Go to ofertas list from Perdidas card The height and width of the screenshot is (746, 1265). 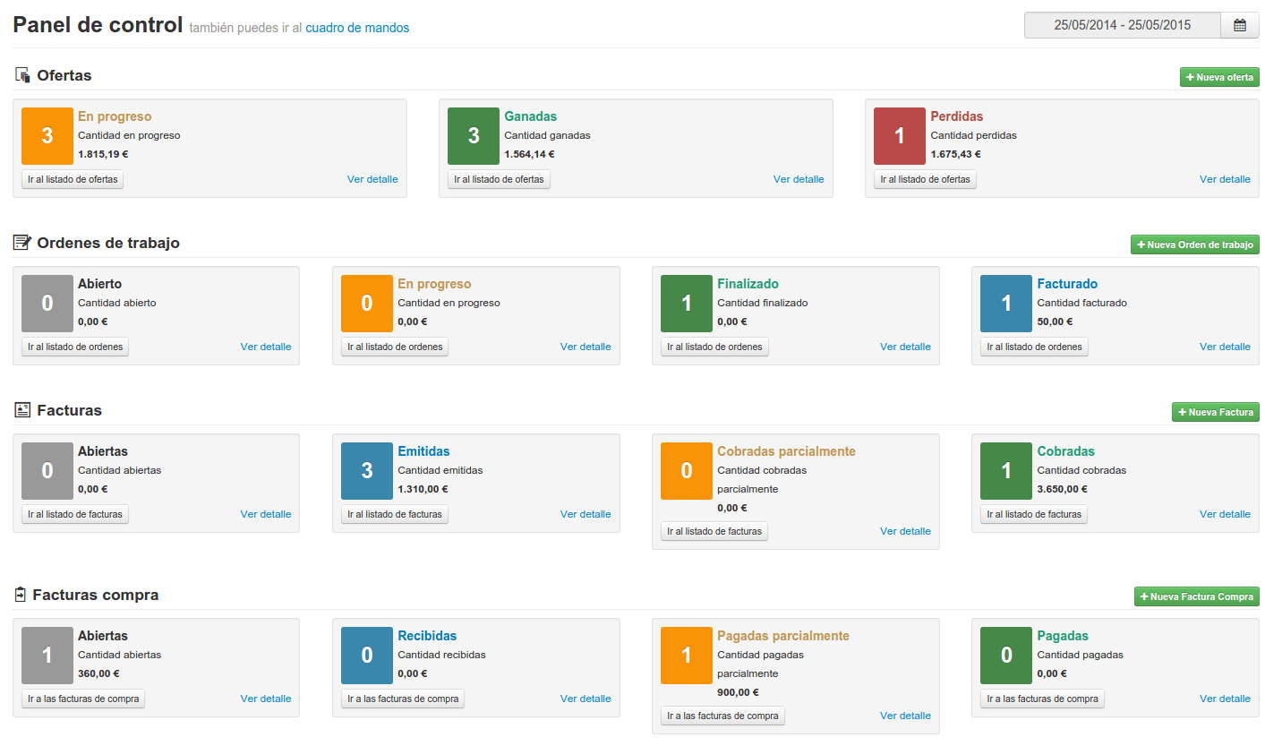[925, 179]
